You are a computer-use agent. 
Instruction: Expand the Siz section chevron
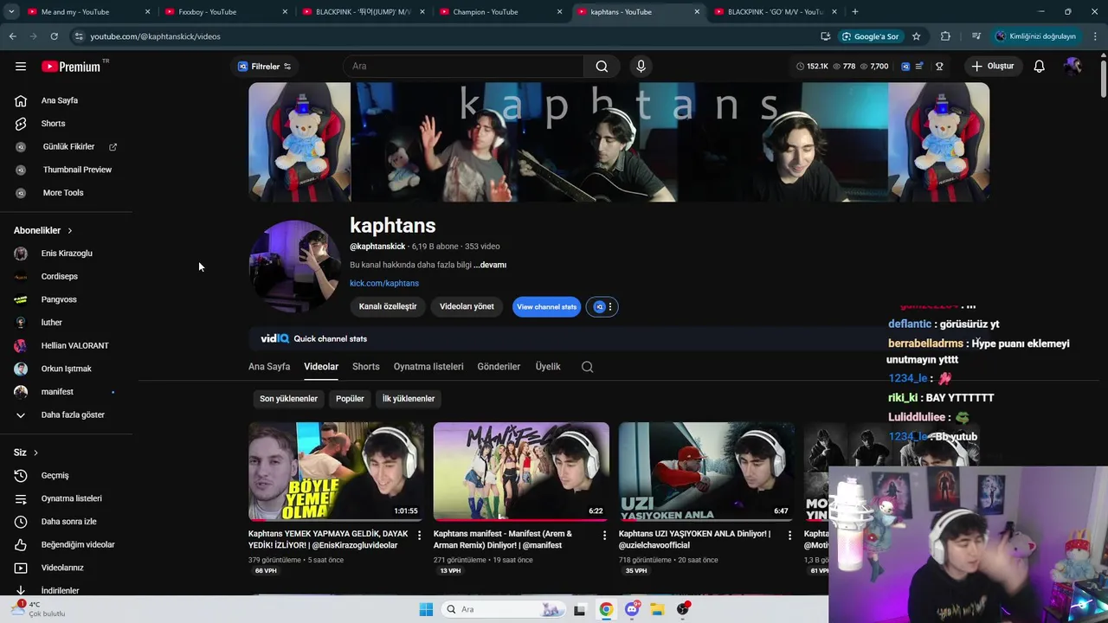pos(35,453)
